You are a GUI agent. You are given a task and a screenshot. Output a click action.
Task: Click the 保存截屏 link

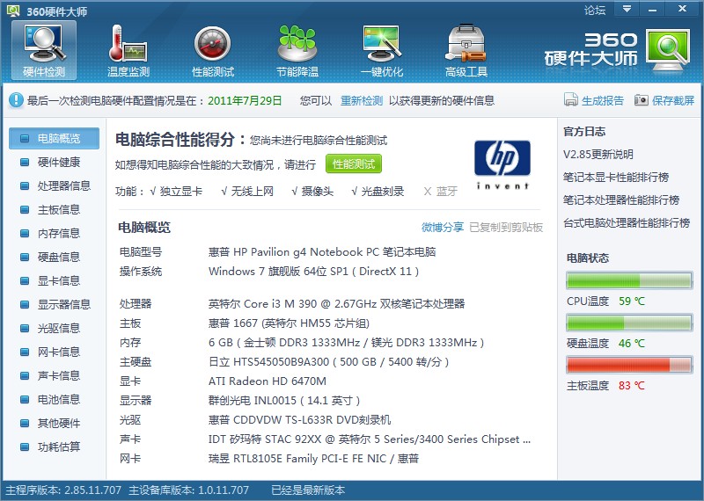click(x=673, y=100)
